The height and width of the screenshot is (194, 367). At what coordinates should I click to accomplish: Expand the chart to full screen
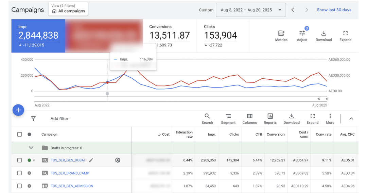pyautogui.click(x=345, y=36)
